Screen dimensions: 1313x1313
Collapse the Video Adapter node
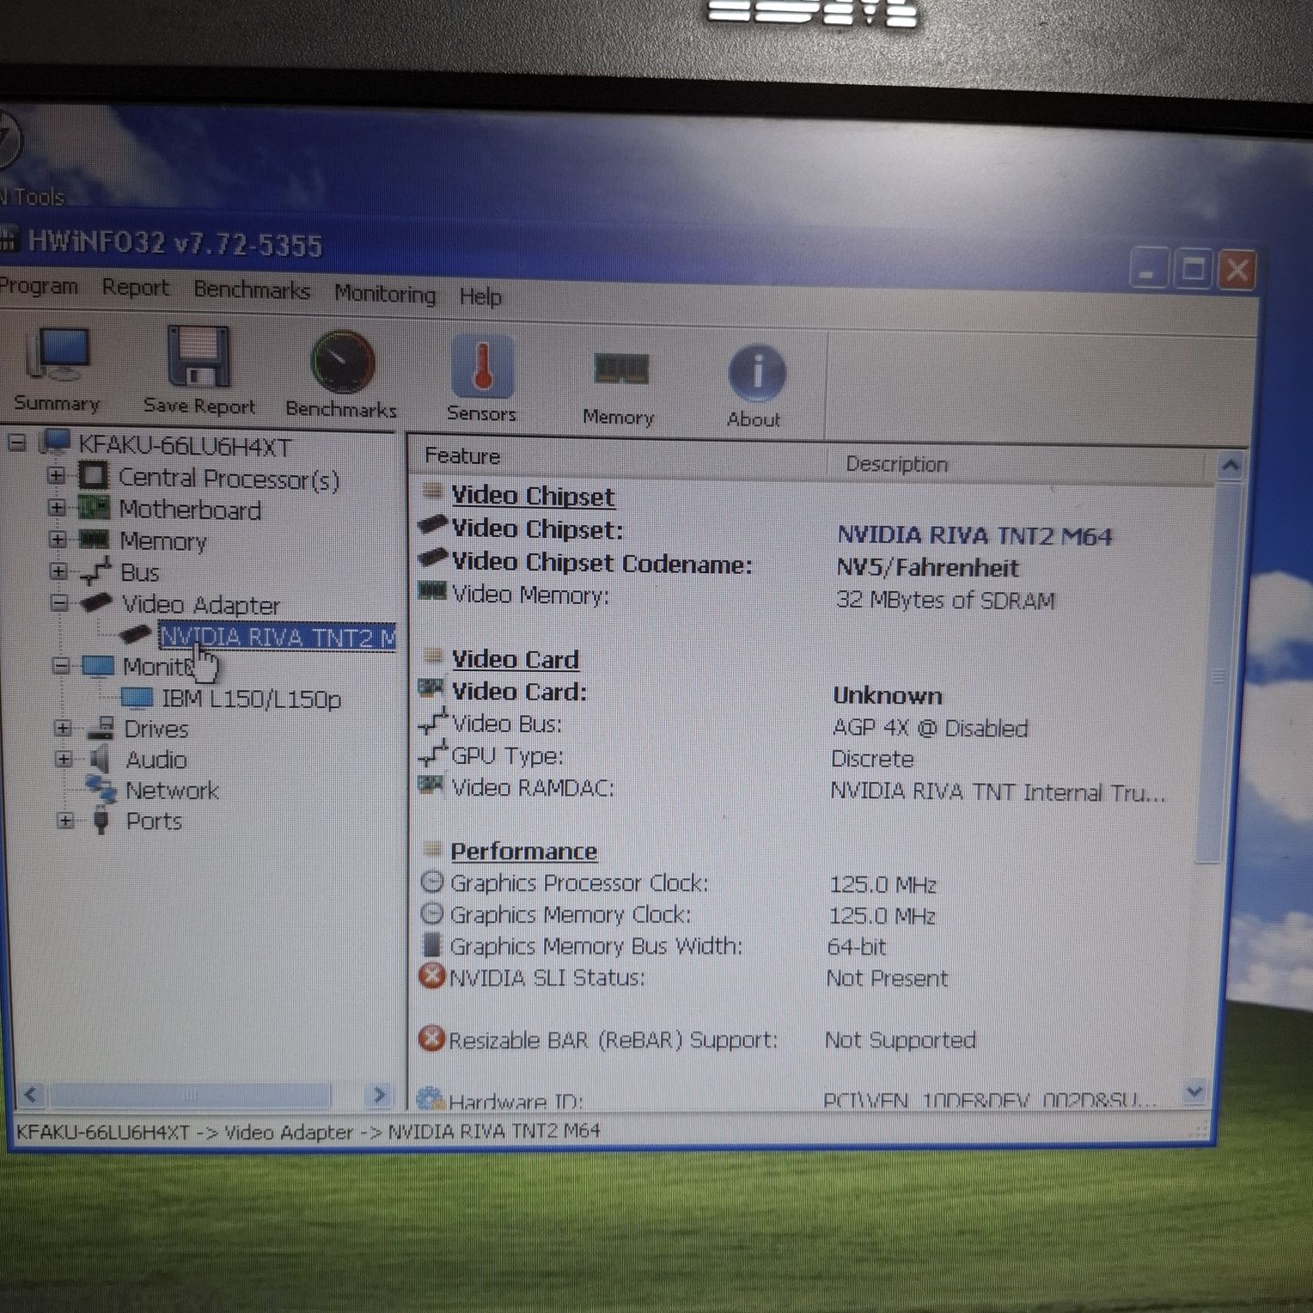pos(59,602)
